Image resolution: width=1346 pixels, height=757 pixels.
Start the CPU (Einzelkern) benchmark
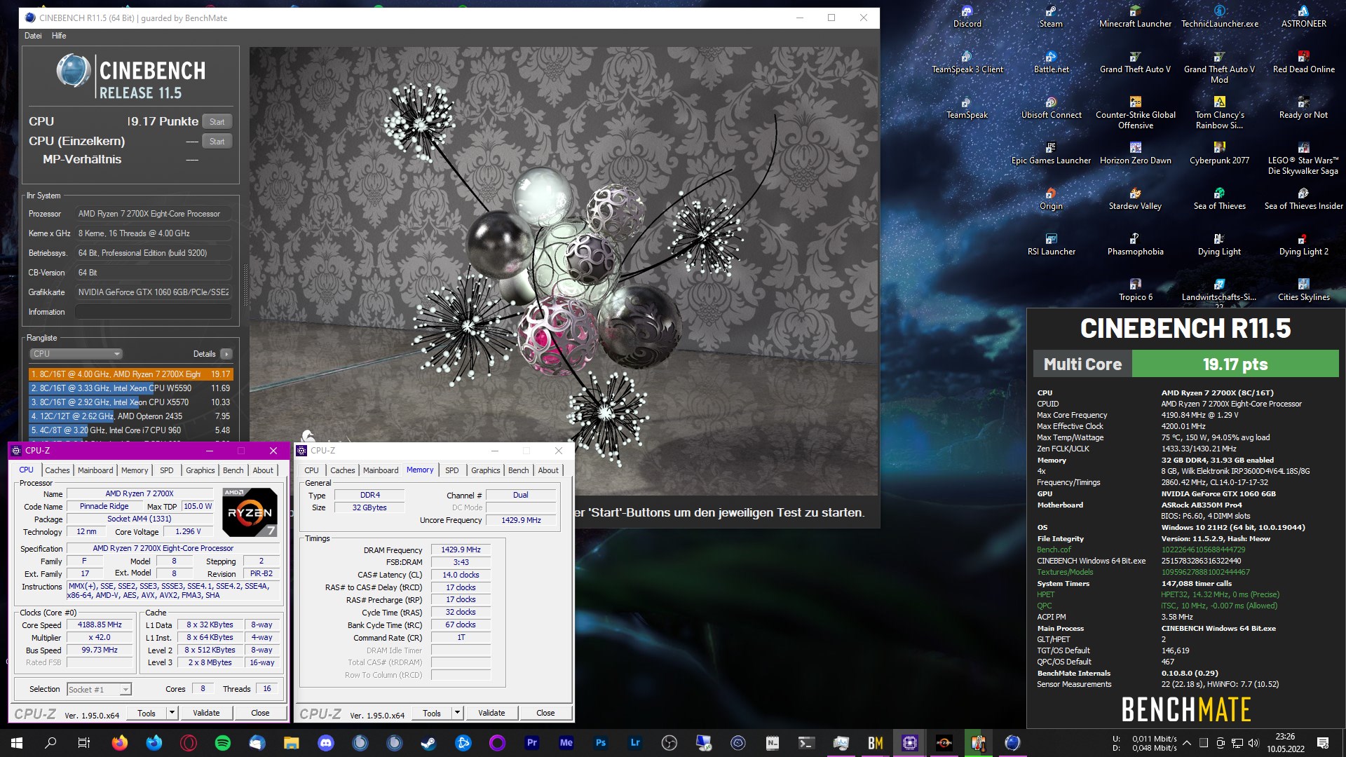217,142
